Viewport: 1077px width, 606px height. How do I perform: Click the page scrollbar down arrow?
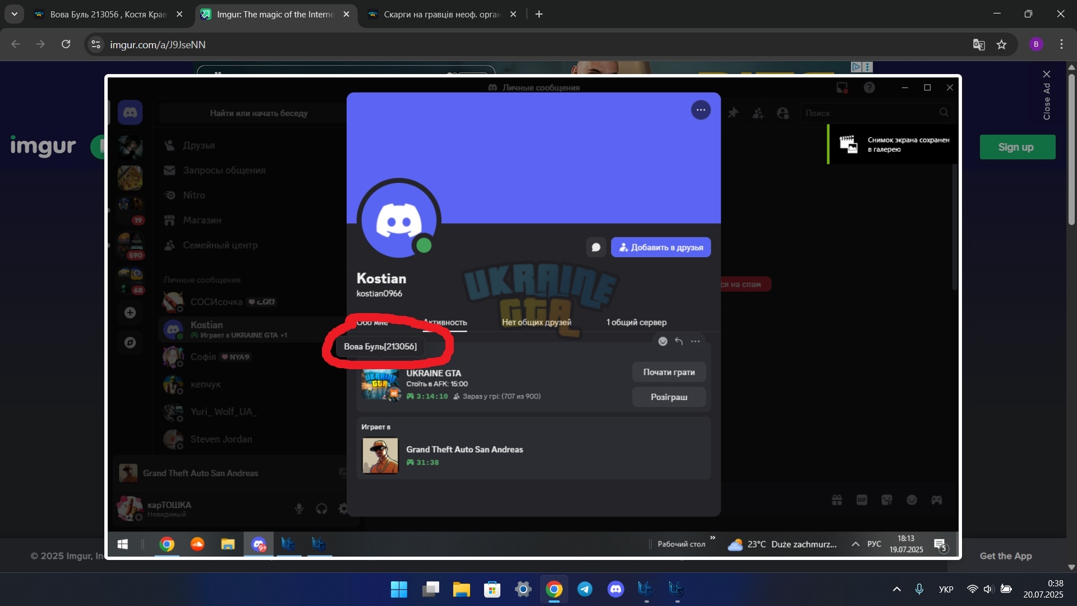coord(1071,567)
